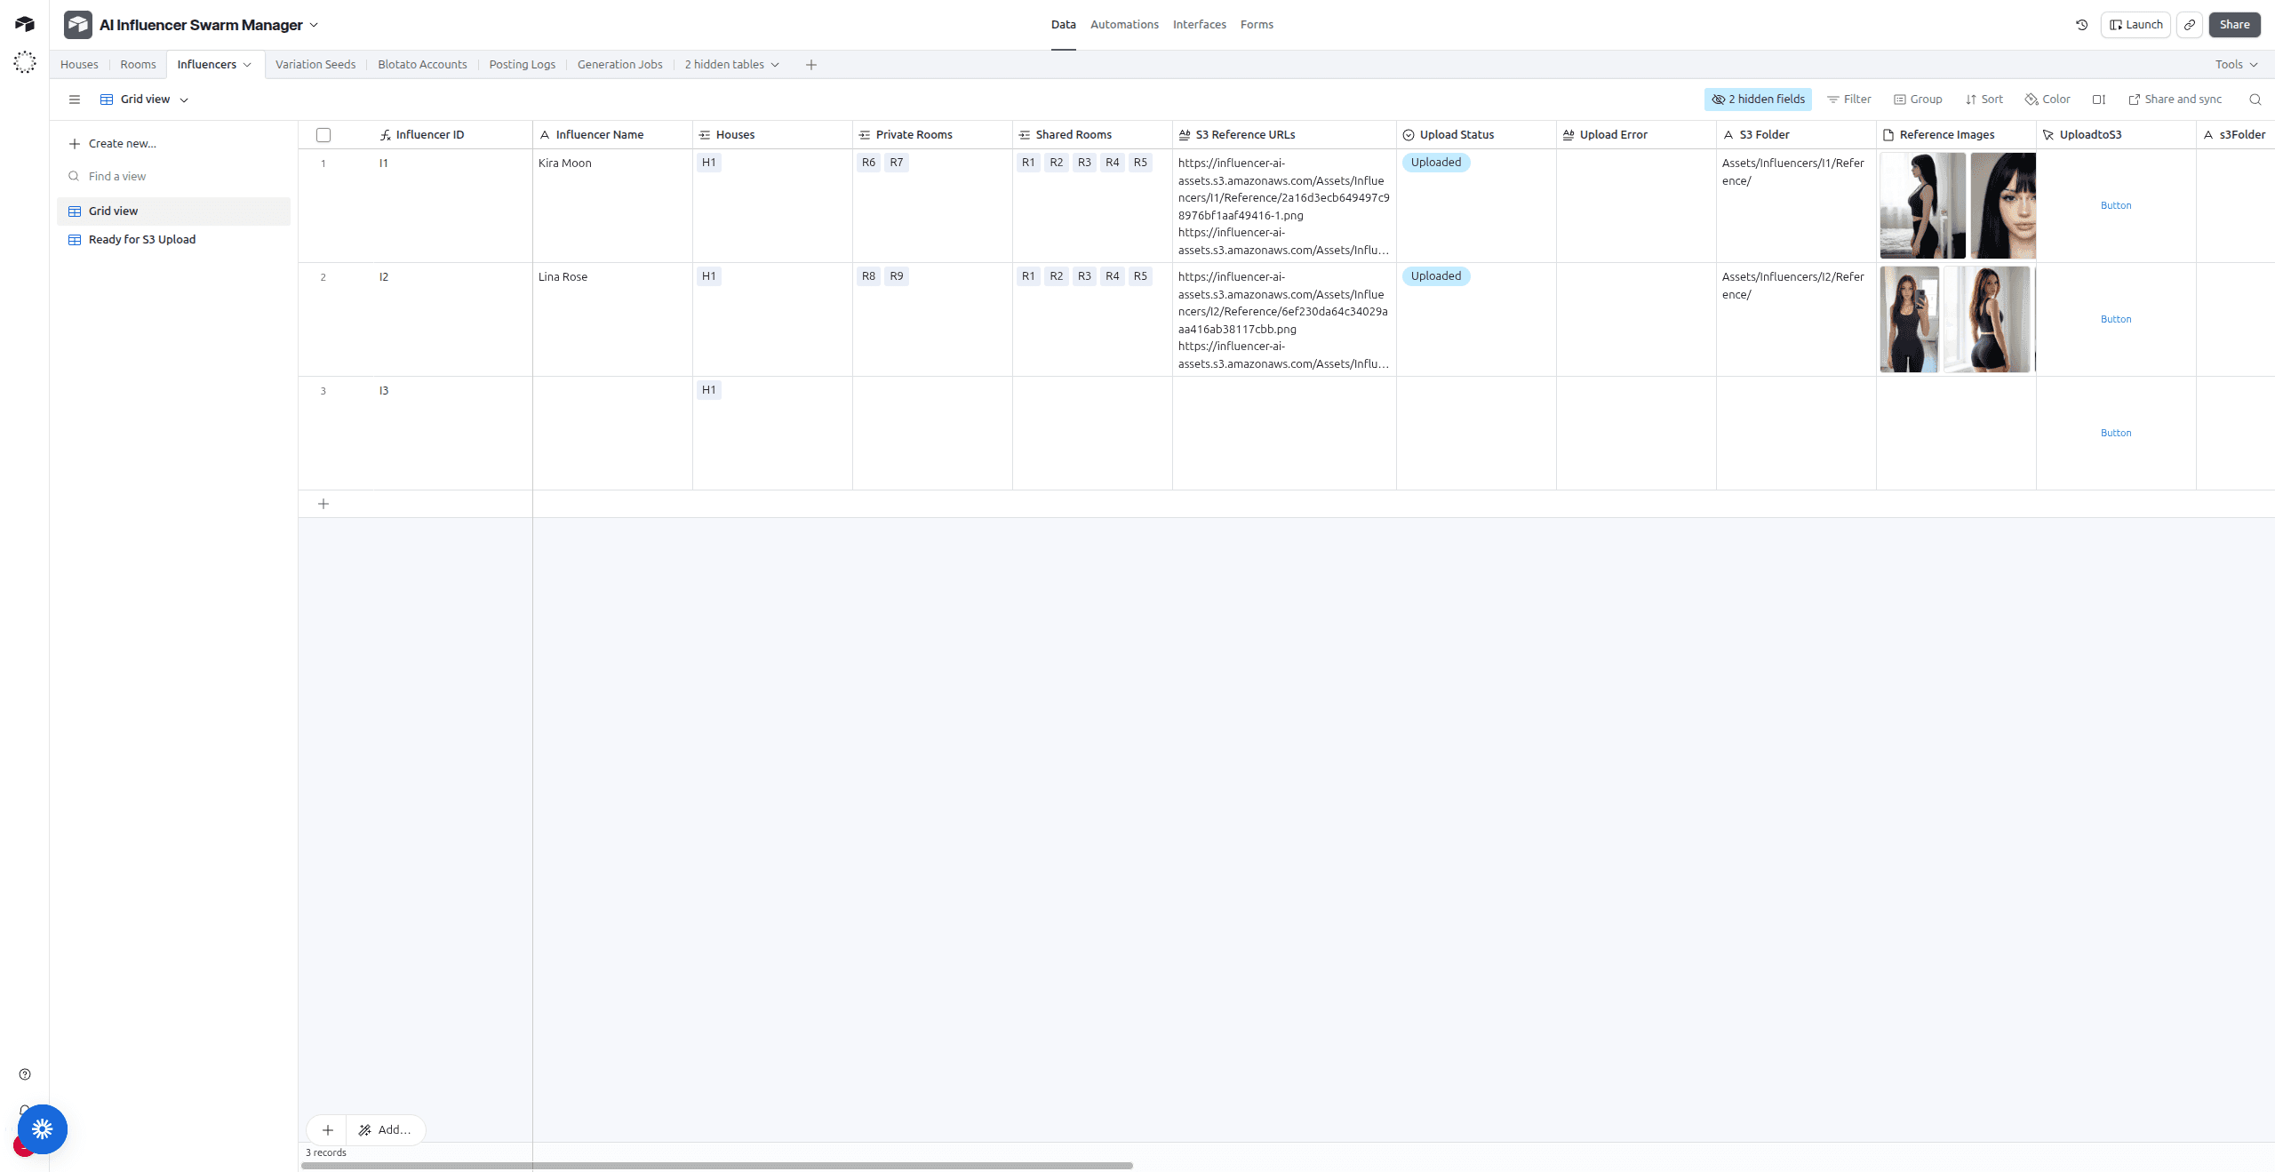Switch to the Rooms table tab

pyautogui.click(x=138, y=65)
